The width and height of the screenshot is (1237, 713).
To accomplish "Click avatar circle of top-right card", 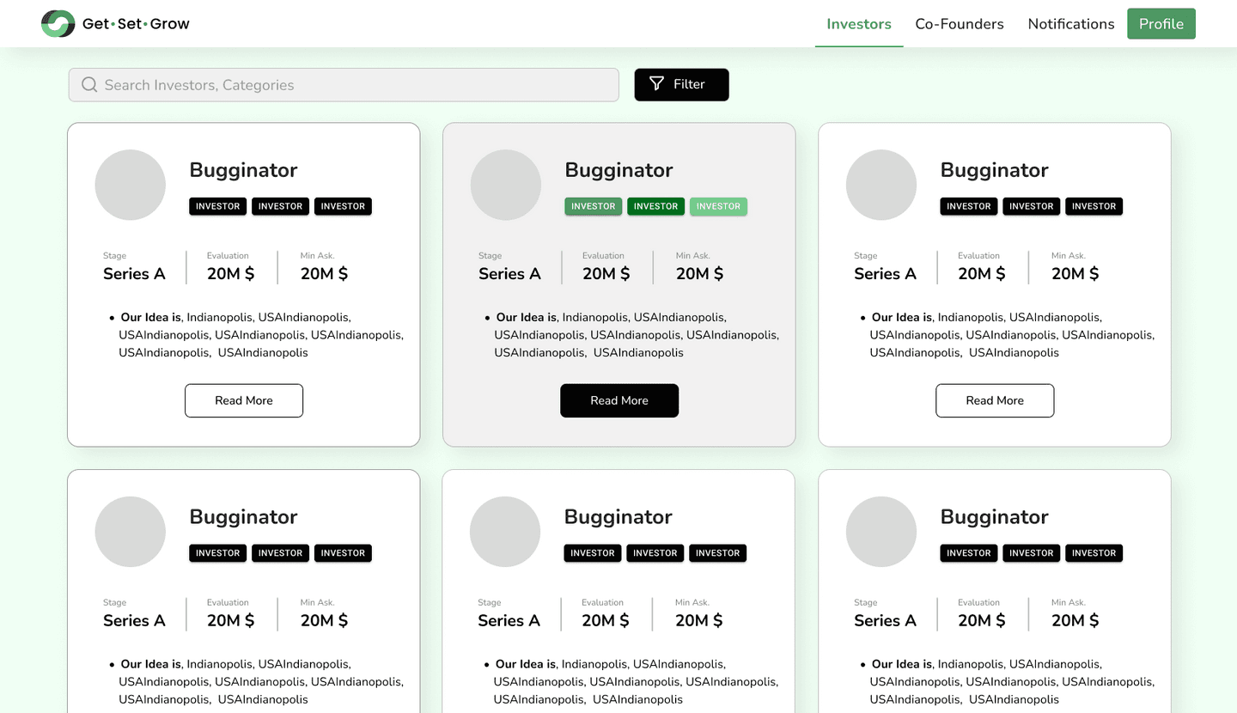I will point(881,185).
